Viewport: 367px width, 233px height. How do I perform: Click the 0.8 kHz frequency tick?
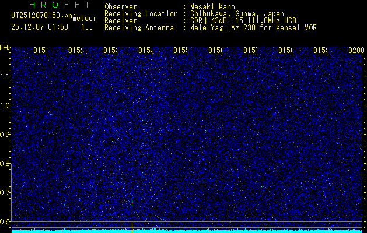point(5,164)
